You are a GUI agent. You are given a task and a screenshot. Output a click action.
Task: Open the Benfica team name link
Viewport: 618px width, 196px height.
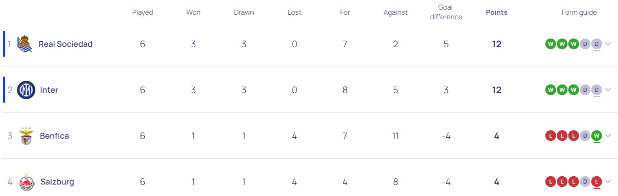[x=54, y=136]
